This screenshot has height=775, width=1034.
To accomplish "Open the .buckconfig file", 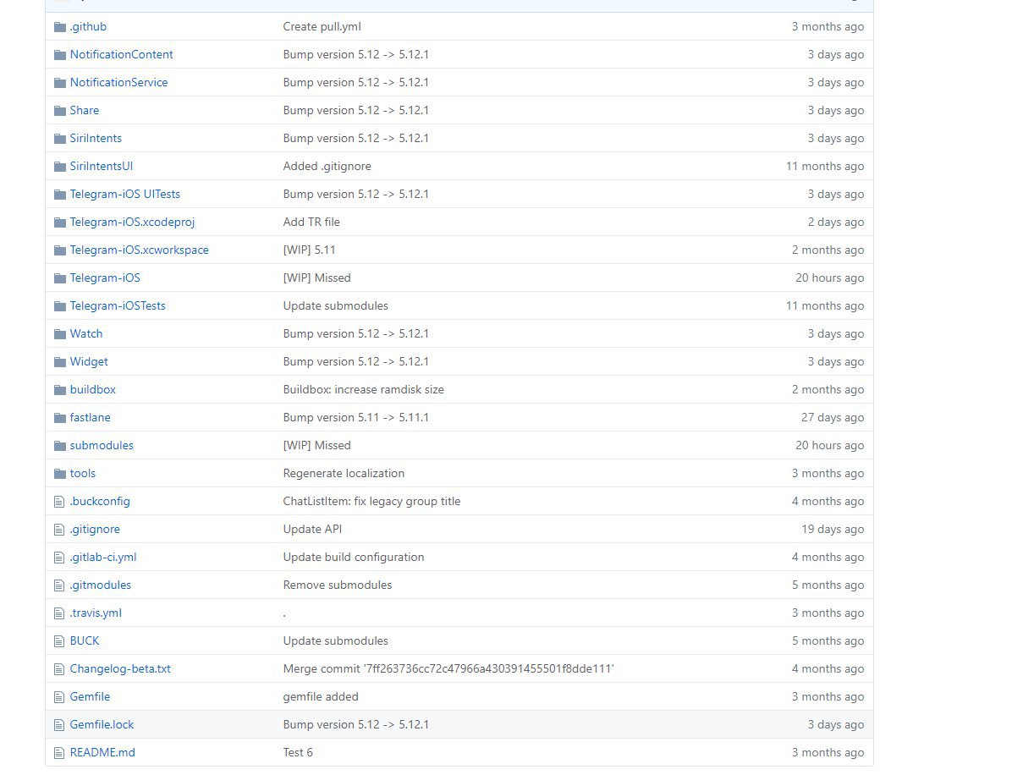I will point(100,502).
